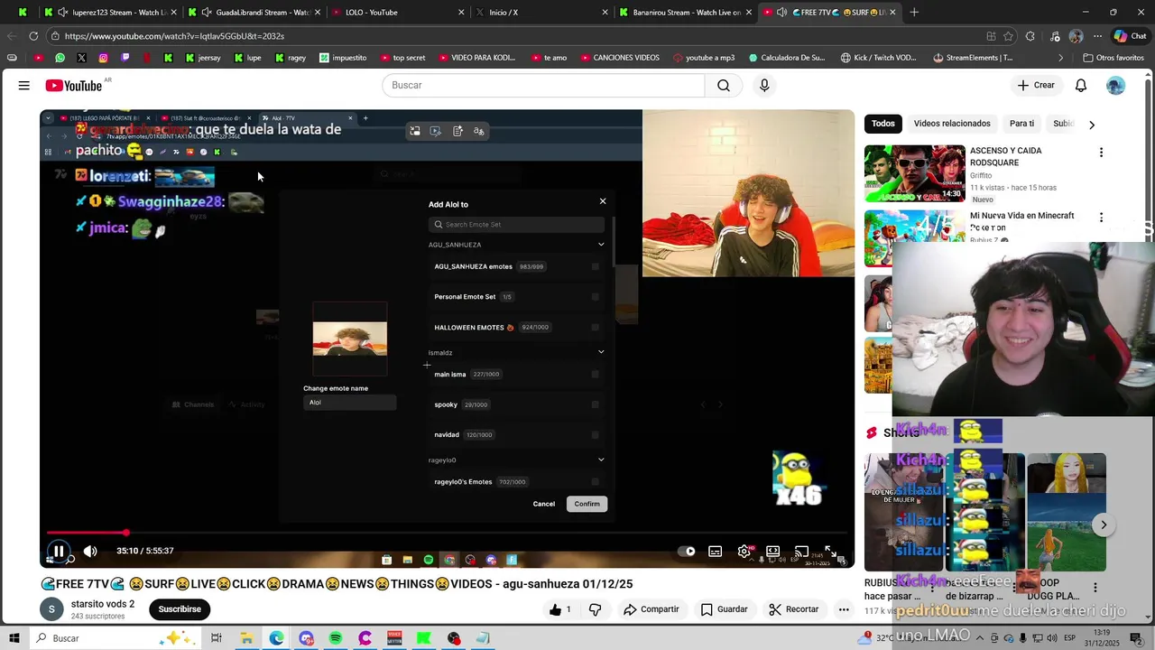The height and width of the screenshot is (650, 1155).
Task: Open the YouTube guide hamburger menu
Action: (x=24, y=86)
